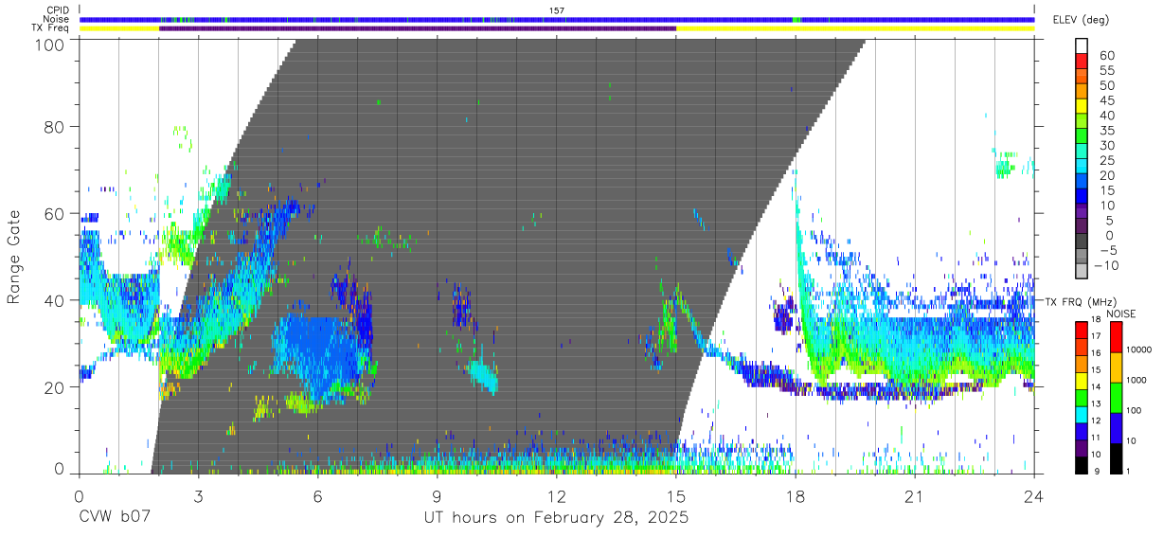Screen dimensions: 1163x537
Task: Pick the red segment of ELEV color bar
Action: click(1082, 61)
